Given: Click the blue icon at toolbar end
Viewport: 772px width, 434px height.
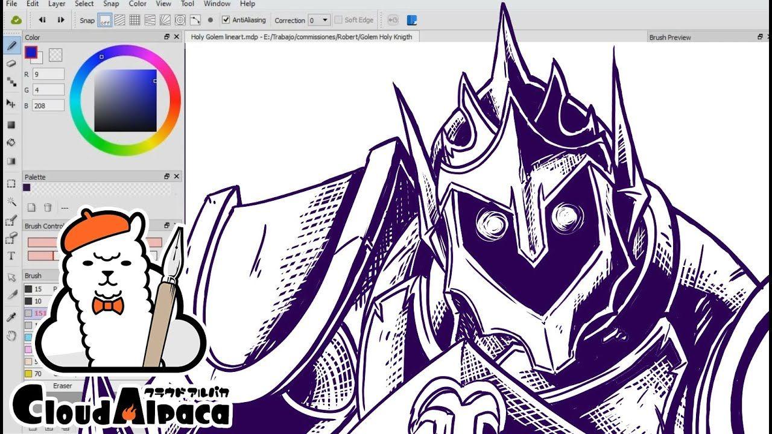Looking at the screenshot, I should click(412, 20).
